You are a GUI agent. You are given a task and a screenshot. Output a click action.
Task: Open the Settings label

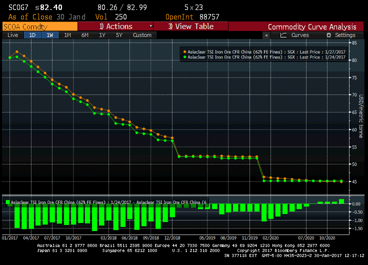tap(345, 35)
